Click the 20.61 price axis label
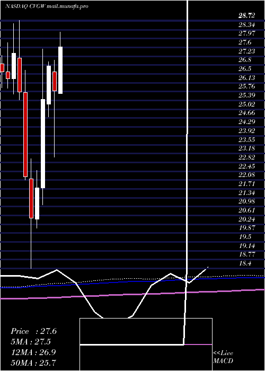This screenshot has height=371, width=265. (x=247, y=210)
